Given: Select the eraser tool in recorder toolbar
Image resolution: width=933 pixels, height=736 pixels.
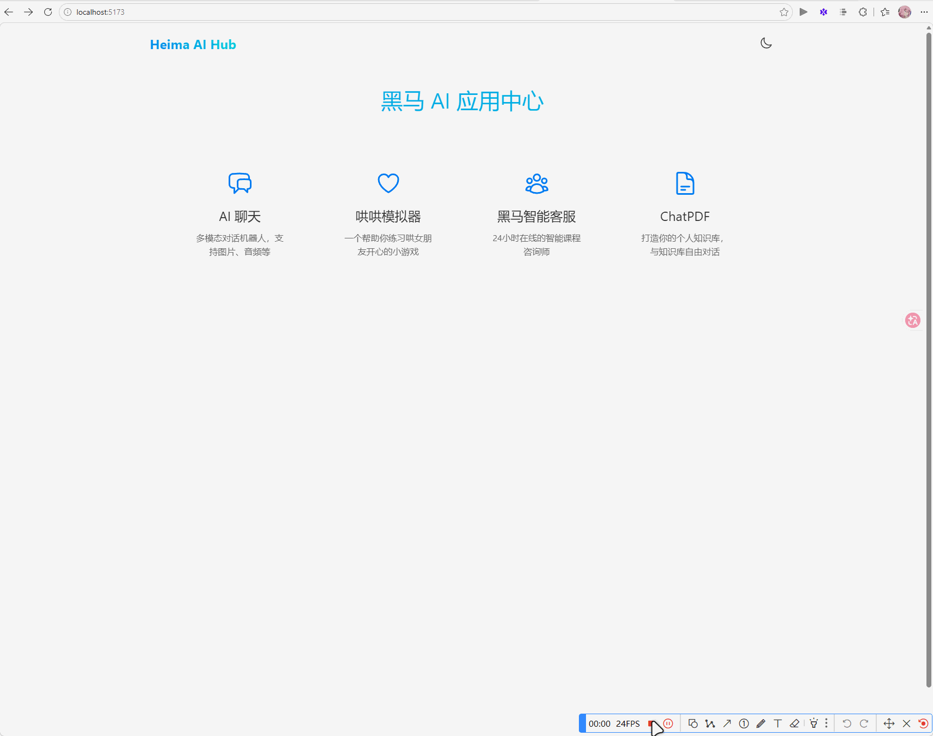Looking at the screenshot, I should click(x=794, y=723).
